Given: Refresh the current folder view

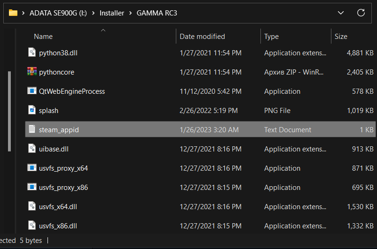Looking at the screenshot, I should click(x=361, y=13).
